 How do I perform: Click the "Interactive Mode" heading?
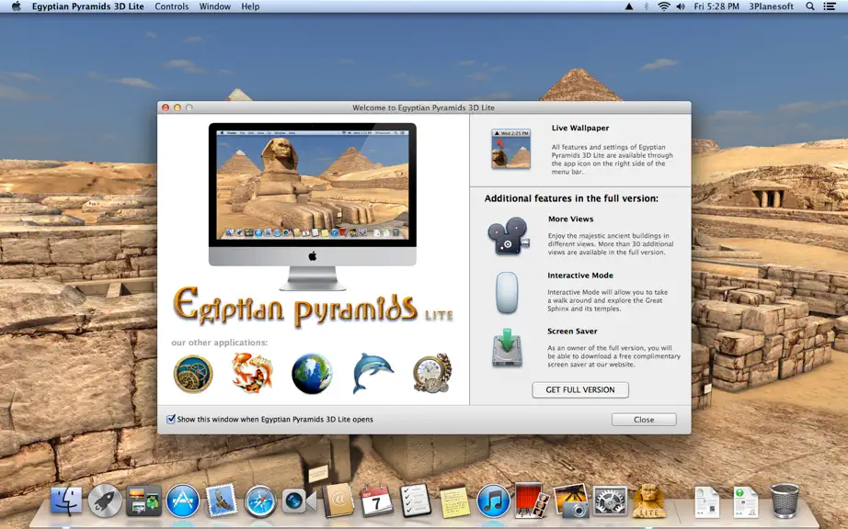tap(580, 276)
